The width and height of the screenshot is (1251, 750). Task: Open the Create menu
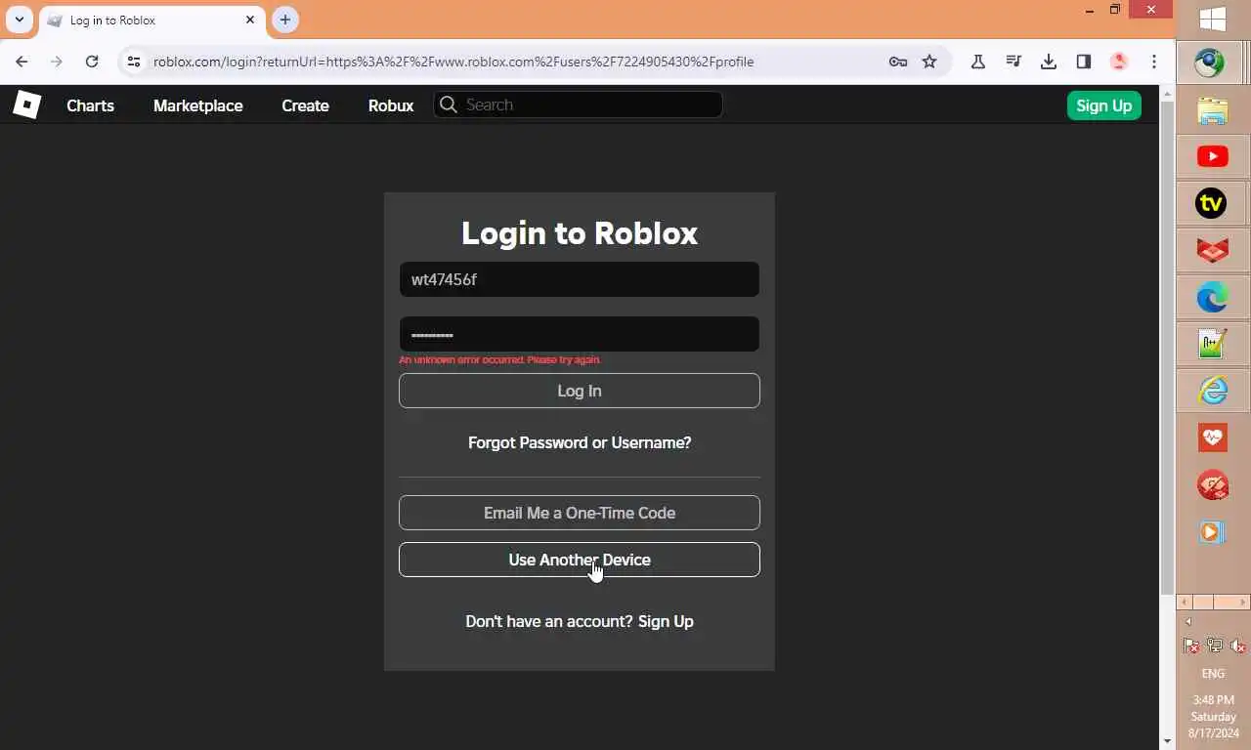point(305,105)
